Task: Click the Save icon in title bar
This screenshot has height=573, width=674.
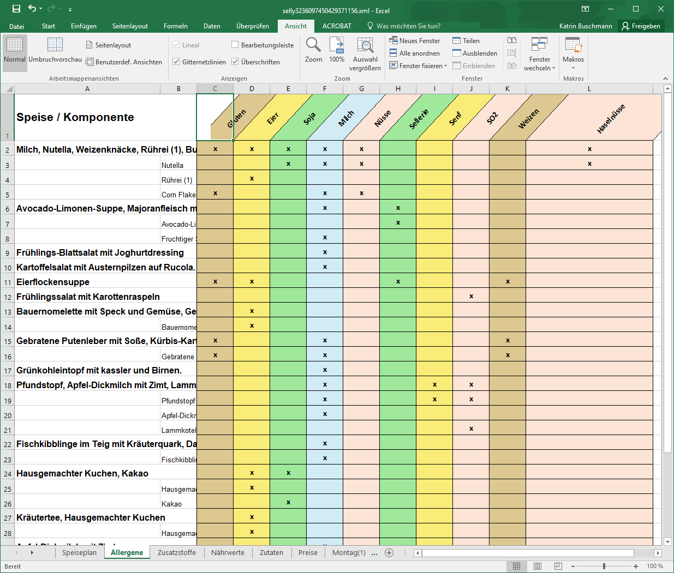Action: [x=16, y=9]
